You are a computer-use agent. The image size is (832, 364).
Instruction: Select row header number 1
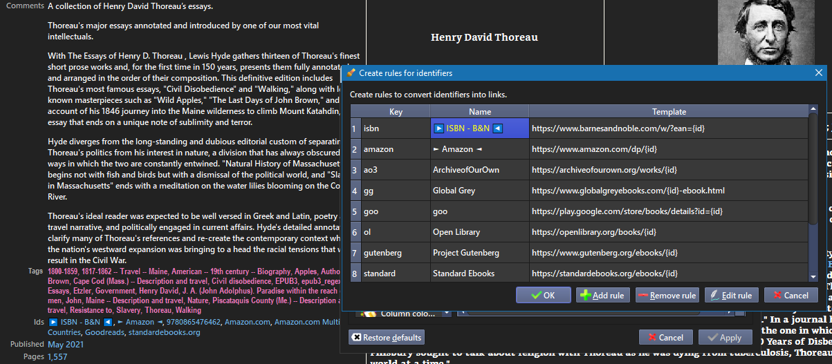pyautogui.click(x=355, y=128)
